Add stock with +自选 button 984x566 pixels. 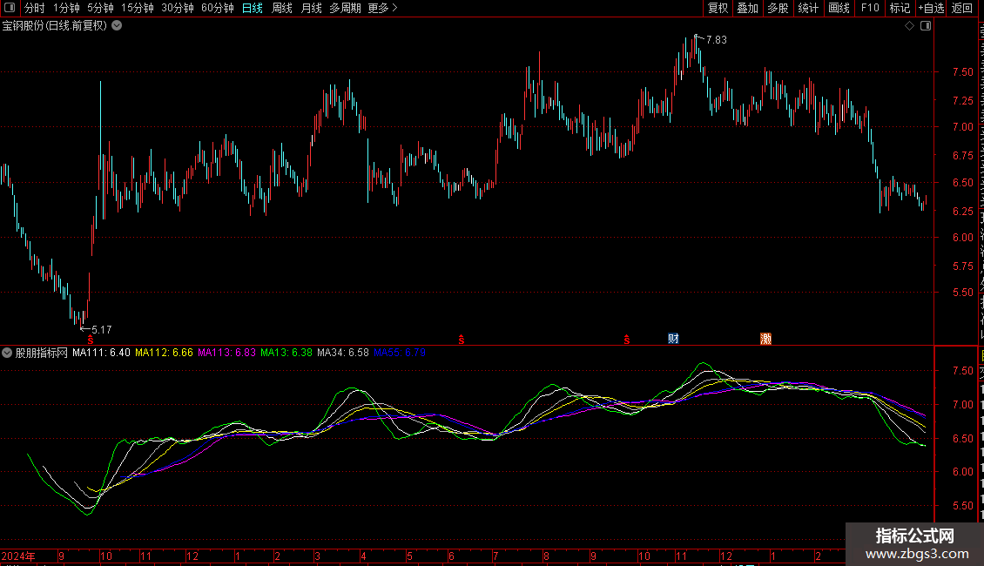point(930,8)
